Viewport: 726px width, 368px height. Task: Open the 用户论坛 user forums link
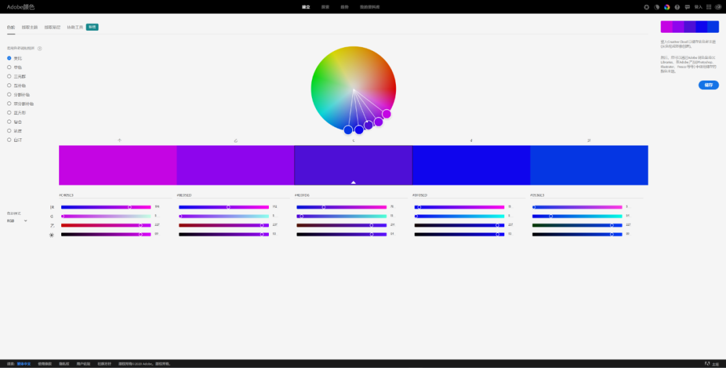point(83,364)
